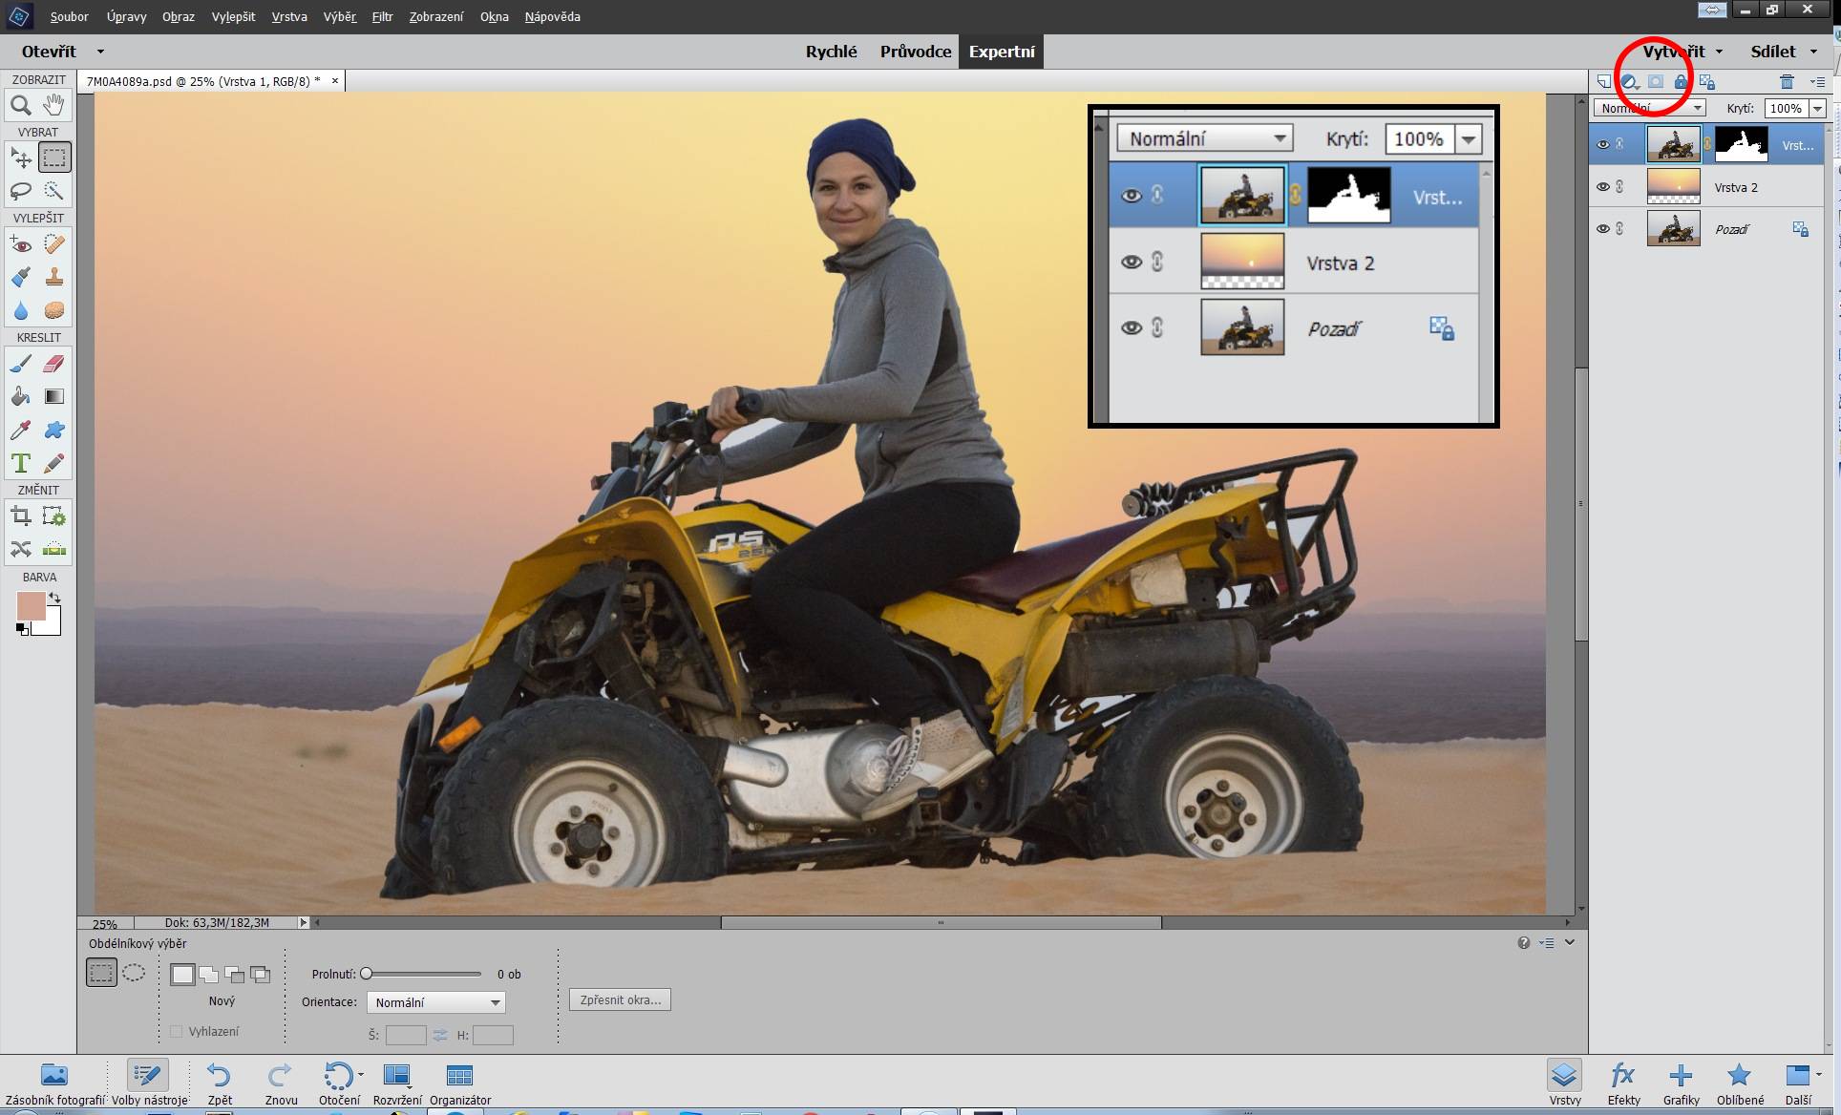Select the Zoom magnifier tool
Image resolution: width=1841 pixels, height=1115 pixels.
(x=20, y=105)
